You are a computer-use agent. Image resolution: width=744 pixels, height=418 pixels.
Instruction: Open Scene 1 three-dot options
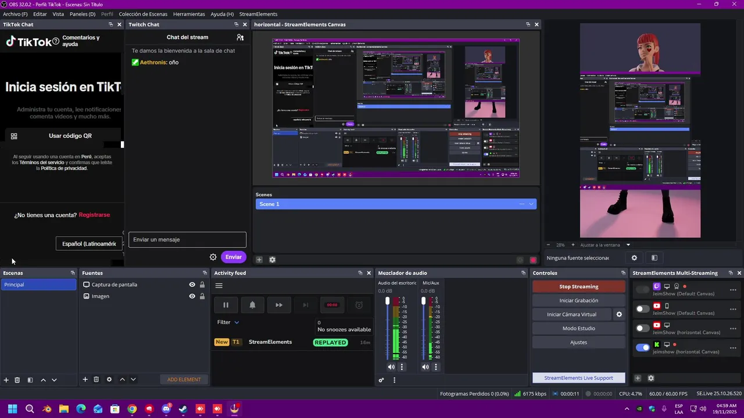(522, 204)
